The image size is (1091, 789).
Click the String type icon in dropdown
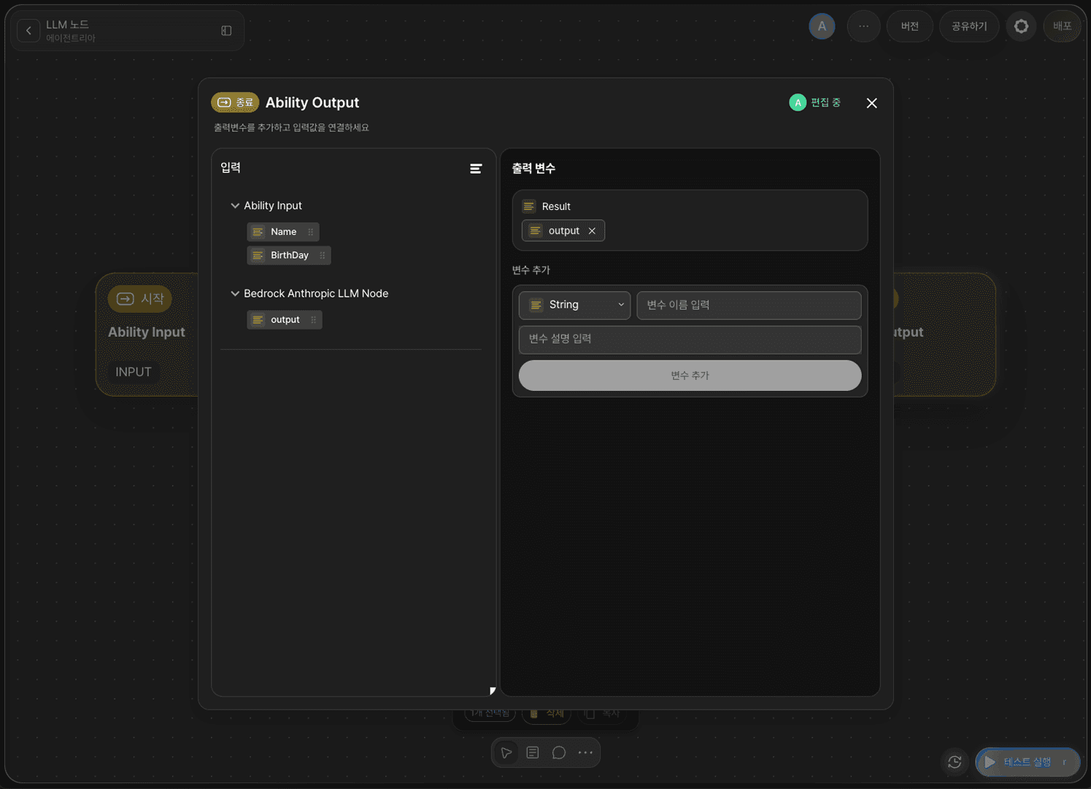(x=536, y=305)
